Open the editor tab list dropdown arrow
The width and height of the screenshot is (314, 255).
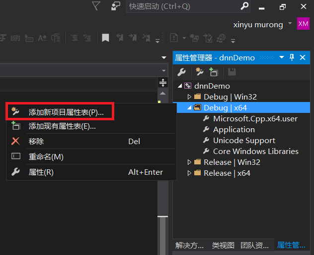164,57
